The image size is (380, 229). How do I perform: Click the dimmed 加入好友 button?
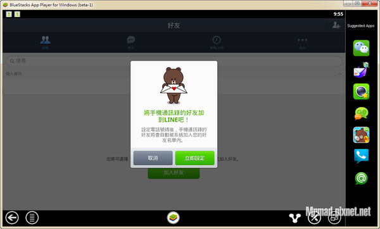click(174, 173)
